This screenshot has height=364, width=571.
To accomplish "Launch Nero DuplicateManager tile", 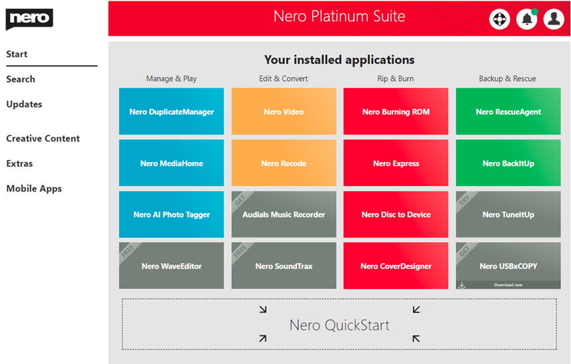I will tap(171, 111).
